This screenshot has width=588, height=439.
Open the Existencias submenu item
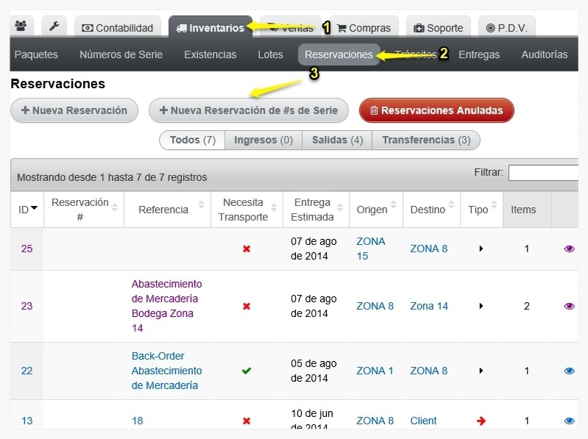point(210,54)
